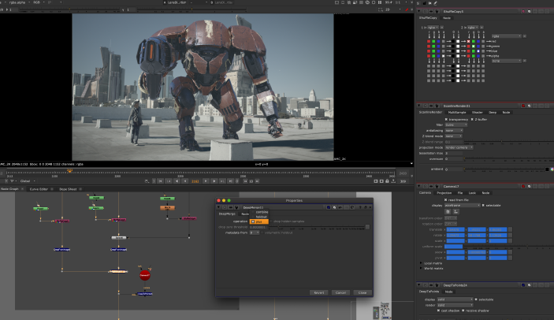The width and height of the screenshot is (554, 320).
Task: Toggle 'receive shadow' checkbox
Action: 463,311
